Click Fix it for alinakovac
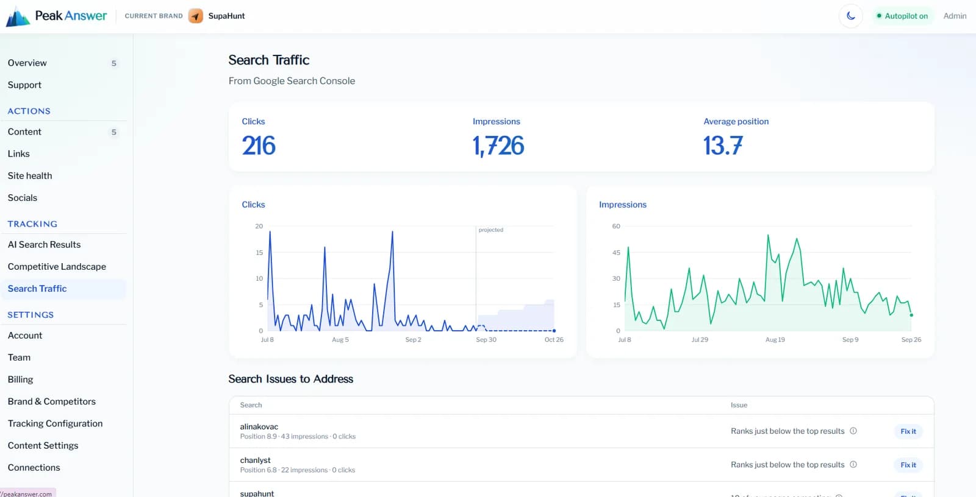Screen dimensions: 976x497 point(908,431)
